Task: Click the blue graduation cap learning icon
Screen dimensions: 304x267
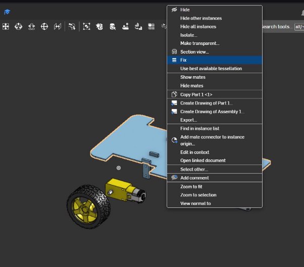Action: coord(7,12)
